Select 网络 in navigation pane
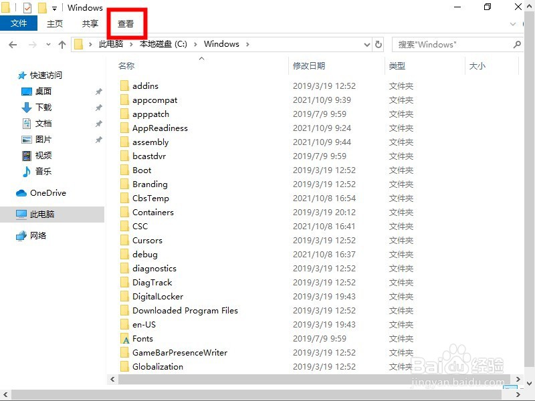Image resolution: width=535 pixels, height=401 pixels. 38,236
